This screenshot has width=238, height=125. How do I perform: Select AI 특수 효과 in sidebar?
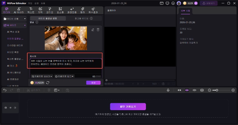pos(13,32)
